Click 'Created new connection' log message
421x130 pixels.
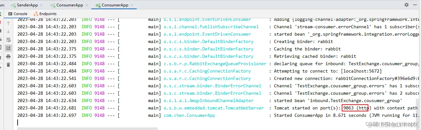(x=346, y=78)
